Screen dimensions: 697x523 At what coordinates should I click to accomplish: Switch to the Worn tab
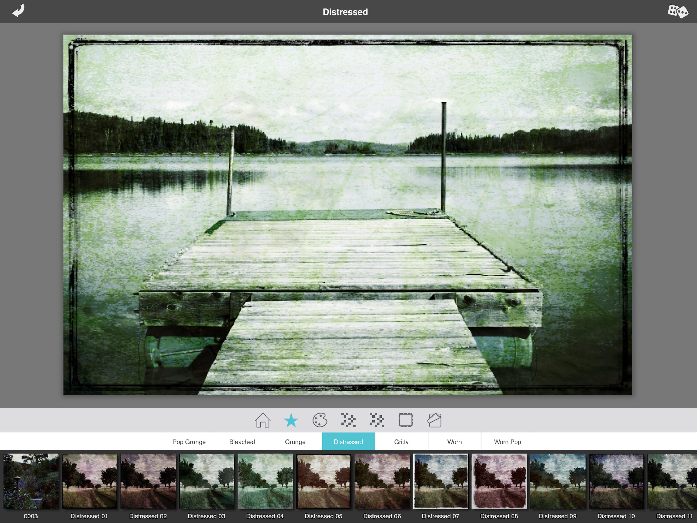pos(454,442)
